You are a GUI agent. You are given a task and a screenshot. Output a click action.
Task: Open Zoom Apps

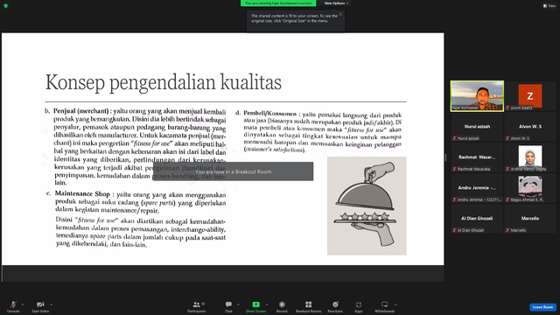pos(359,306)
